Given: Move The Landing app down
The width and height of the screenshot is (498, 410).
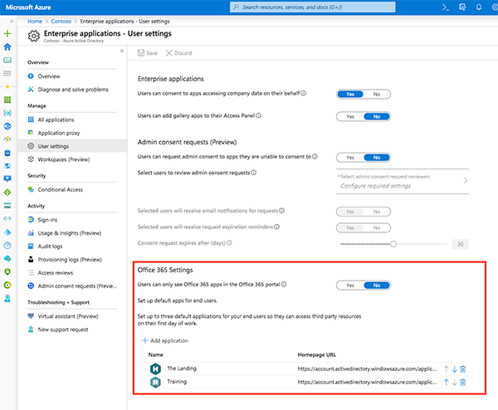Looking at the screenshot, I should (455, 369).
